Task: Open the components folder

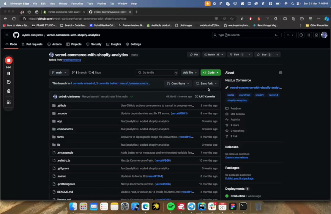Action: tap(65, 129)
